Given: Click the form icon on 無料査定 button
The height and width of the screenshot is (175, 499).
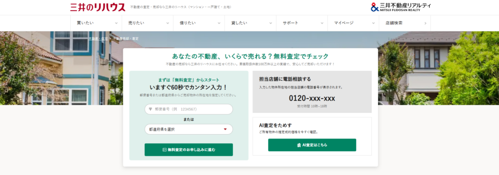Looking at the screenshot, I should pos(165,150).
